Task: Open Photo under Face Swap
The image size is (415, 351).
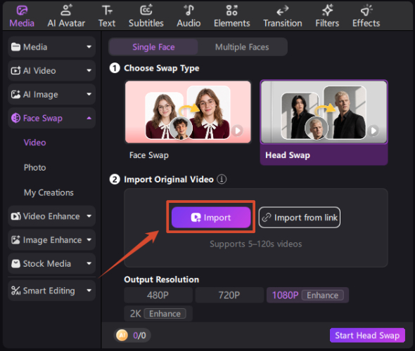Action: pos(34,168)
